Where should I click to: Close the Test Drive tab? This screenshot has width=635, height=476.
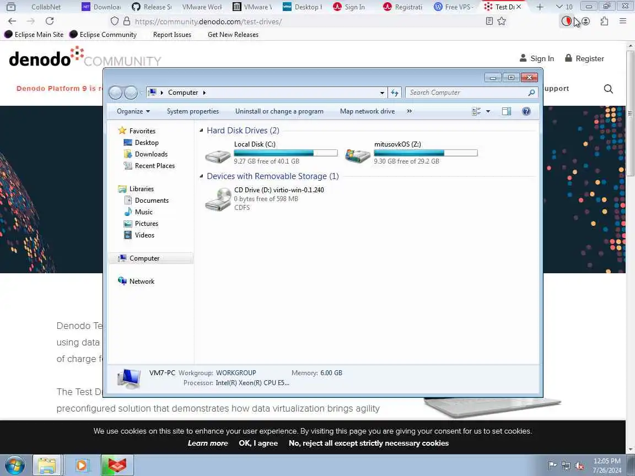pyautogui.click(x=518, y=7)
